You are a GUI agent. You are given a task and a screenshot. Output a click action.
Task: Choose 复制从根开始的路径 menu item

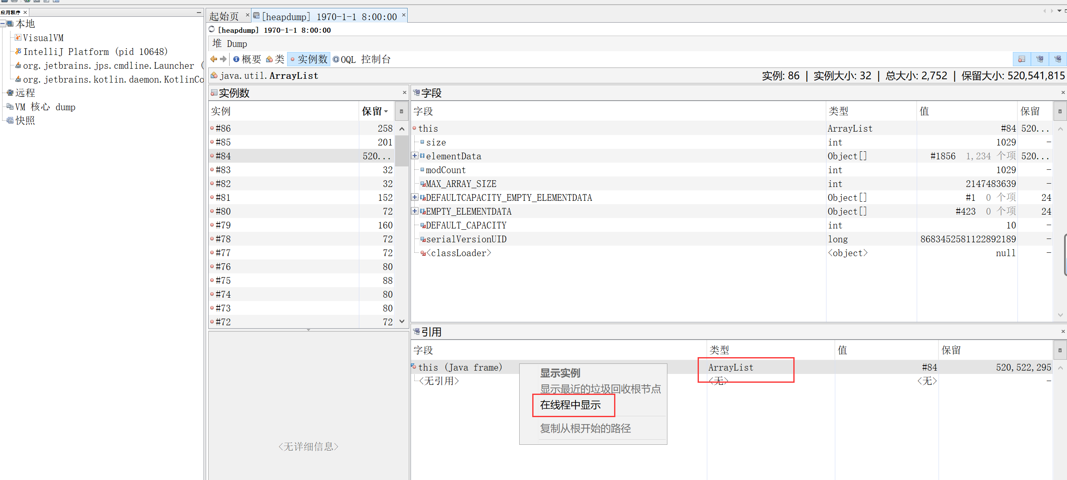pyautogui.click(x=593, y=428)
